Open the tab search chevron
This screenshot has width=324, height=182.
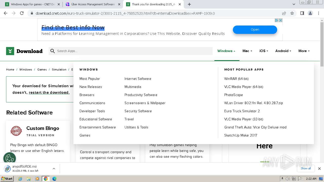tap(294, 4)
